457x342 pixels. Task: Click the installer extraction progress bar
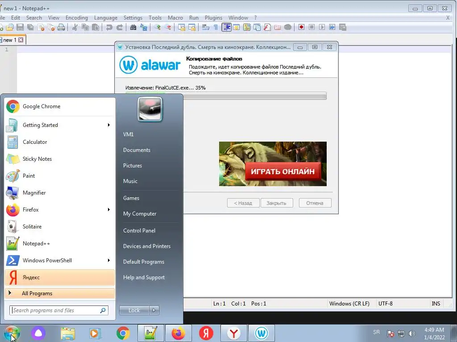(226, 96)
